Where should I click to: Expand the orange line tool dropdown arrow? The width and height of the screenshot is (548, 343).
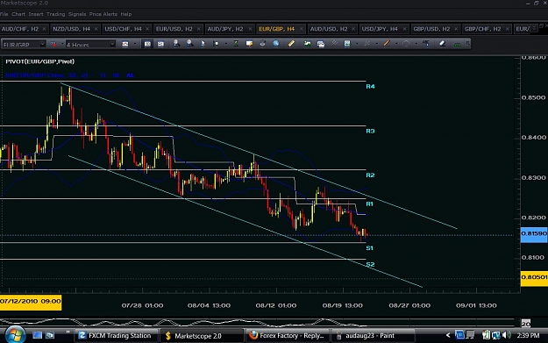[396, 44]
